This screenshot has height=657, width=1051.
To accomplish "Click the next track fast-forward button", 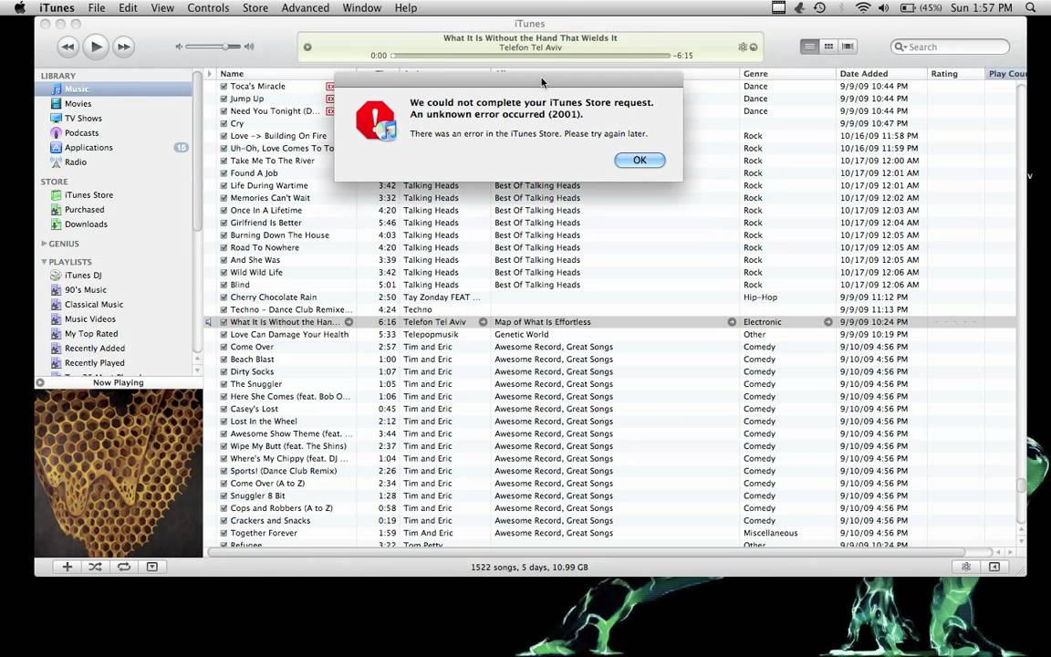I will tap(124, 47).
